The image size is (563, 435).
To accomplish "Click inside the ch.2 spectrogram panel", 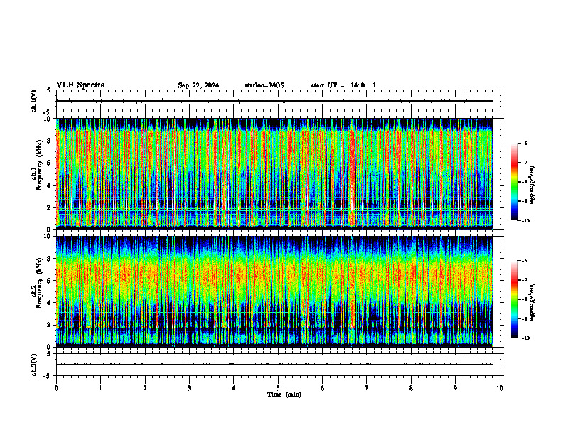I will 274,291.
